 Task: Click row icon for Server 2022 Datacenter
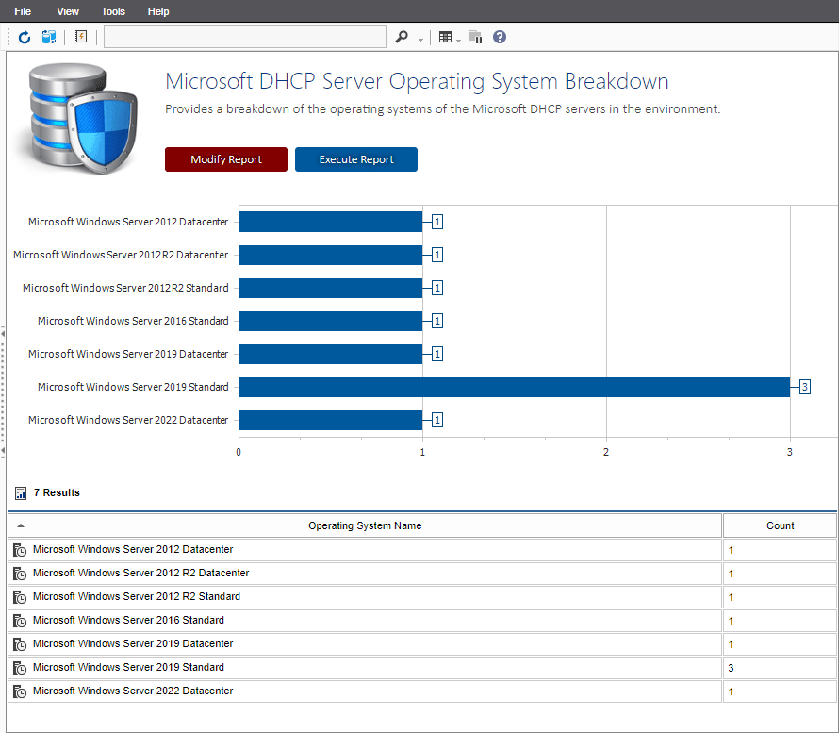[20, 691]
